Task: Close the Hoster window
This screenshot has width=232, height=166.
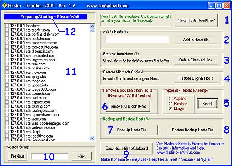Action: 227,6
